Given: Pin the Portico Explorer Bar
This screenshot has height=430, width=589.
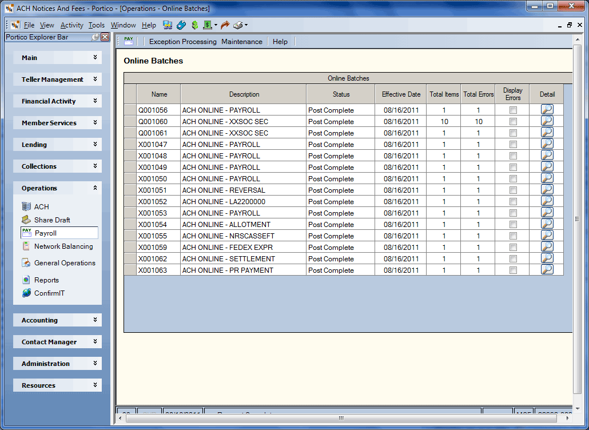Looking at the screenshot, I should (96, 37).
